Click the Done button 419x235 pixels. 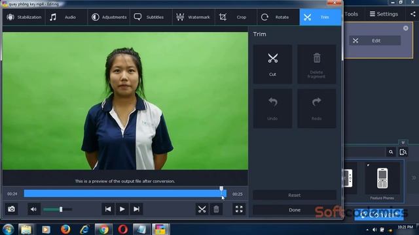pyautogui.click(x=295, y=210)
